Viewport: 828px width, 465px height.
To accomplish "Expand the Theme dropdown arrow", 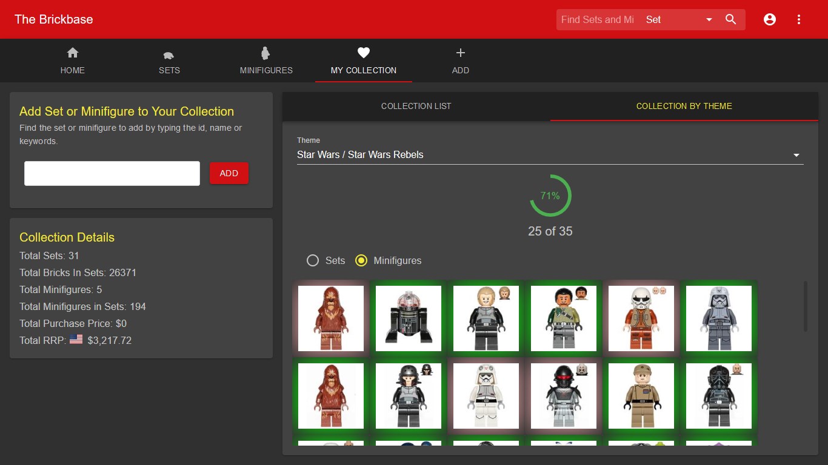I will [x=796, y=155].
